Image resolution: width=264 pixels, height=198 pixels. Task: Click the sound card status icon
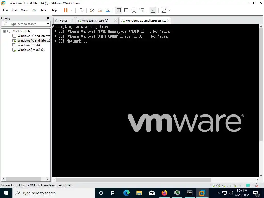234,185
